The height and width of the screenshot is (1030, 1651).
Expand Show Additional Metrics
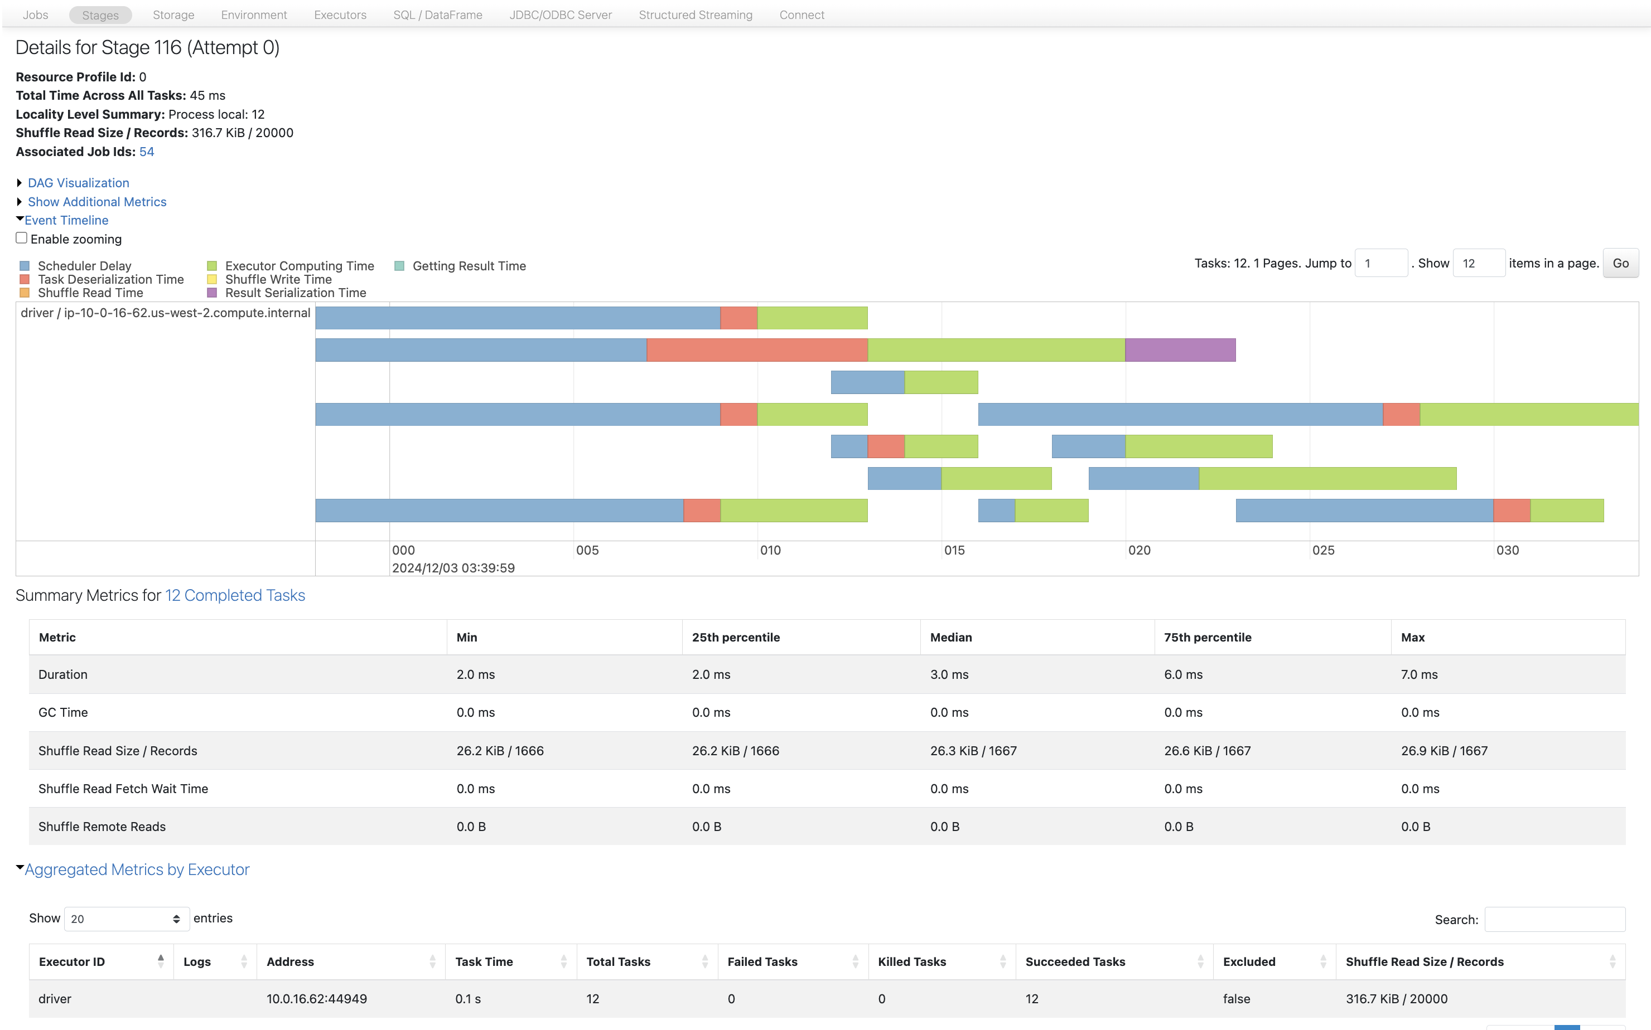(97, 202)
